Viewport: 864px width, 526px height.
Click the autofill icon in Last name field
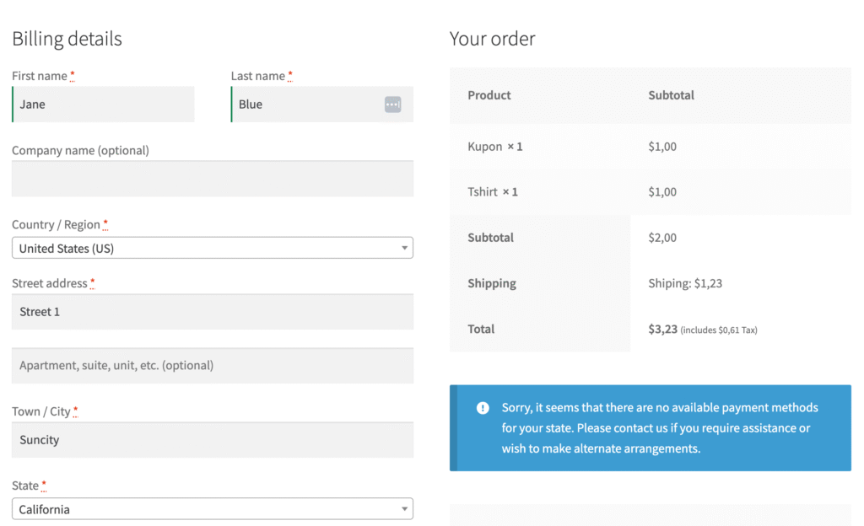click(x=392, y=105)
